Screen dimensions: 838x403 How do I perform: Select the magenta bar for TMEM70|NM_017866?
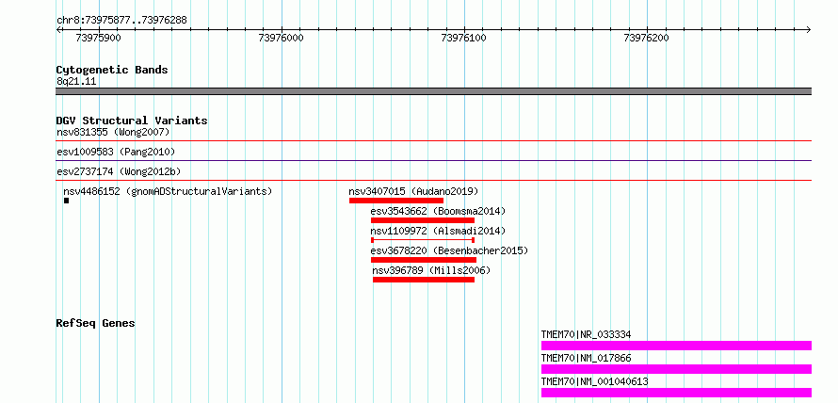(x=677, y=369)
